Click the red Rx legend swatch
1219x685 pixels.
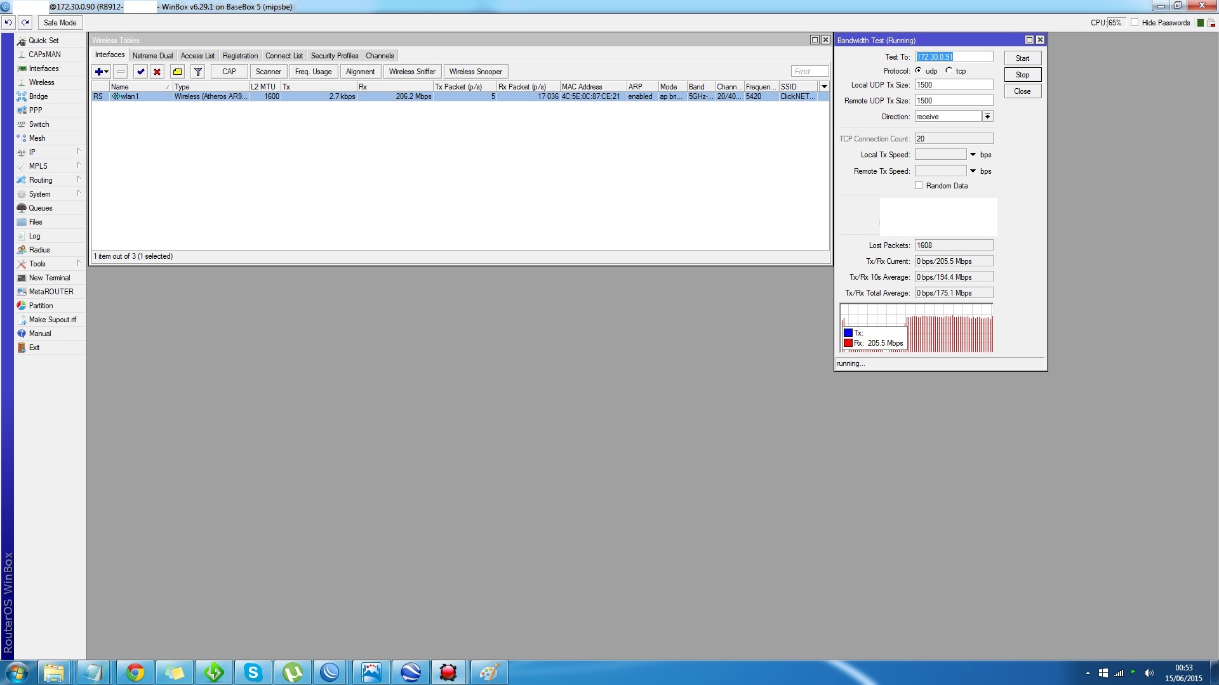848,343
